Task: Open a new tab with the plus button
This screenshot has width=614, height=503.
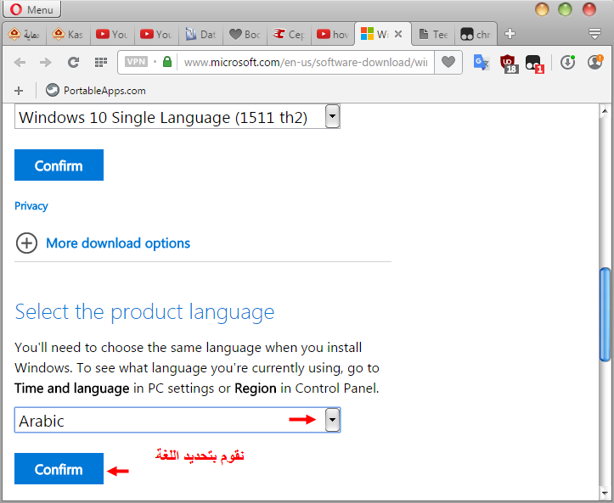Action: 510,34
